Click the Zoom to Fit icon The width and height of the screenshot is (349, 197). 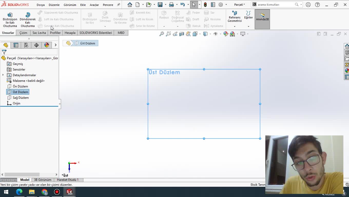(x=162, y=34)
